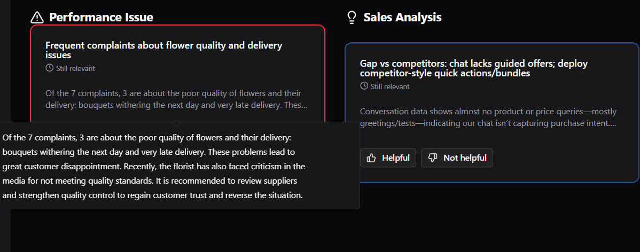The width and height of the screenshot is (640, 252).
Task: Click the warning triangle icon beside Performance Issue
Action: pyautogui.click(x=37, y=18)
